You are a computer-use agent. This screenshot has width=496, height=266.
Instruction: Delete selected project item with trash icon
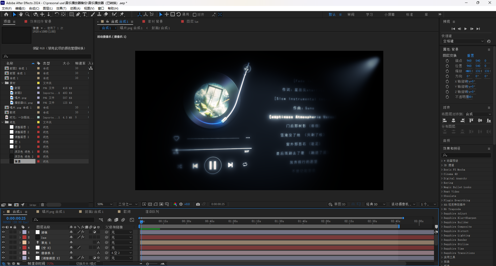42,205
